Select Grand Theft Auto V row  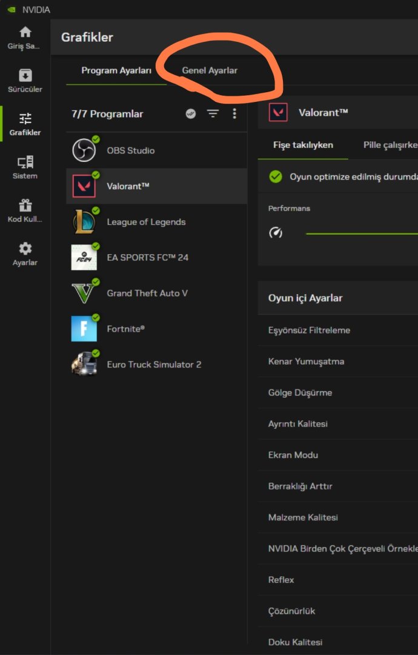pos(157,293)
